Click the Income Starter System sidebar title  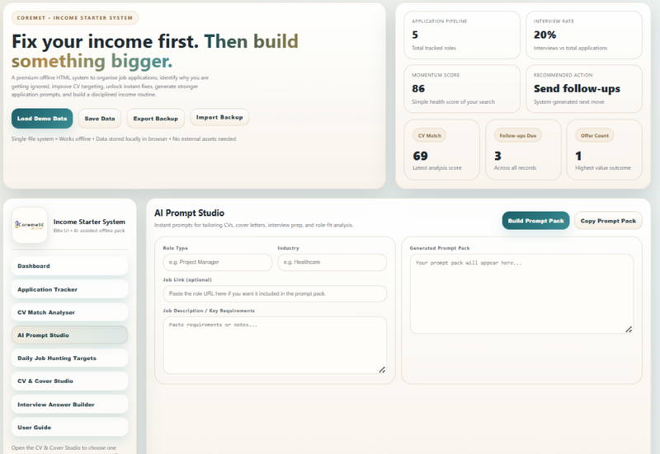coord(89,222)
